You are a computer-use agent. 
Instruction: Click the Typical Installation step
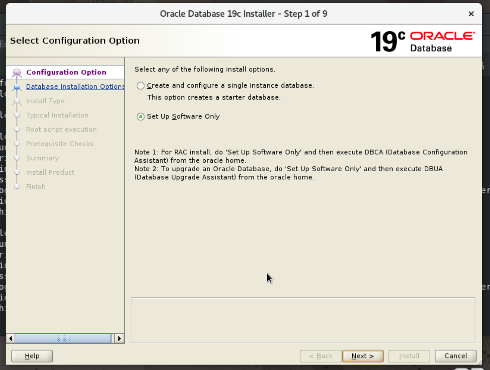click(x=57, y=115)
